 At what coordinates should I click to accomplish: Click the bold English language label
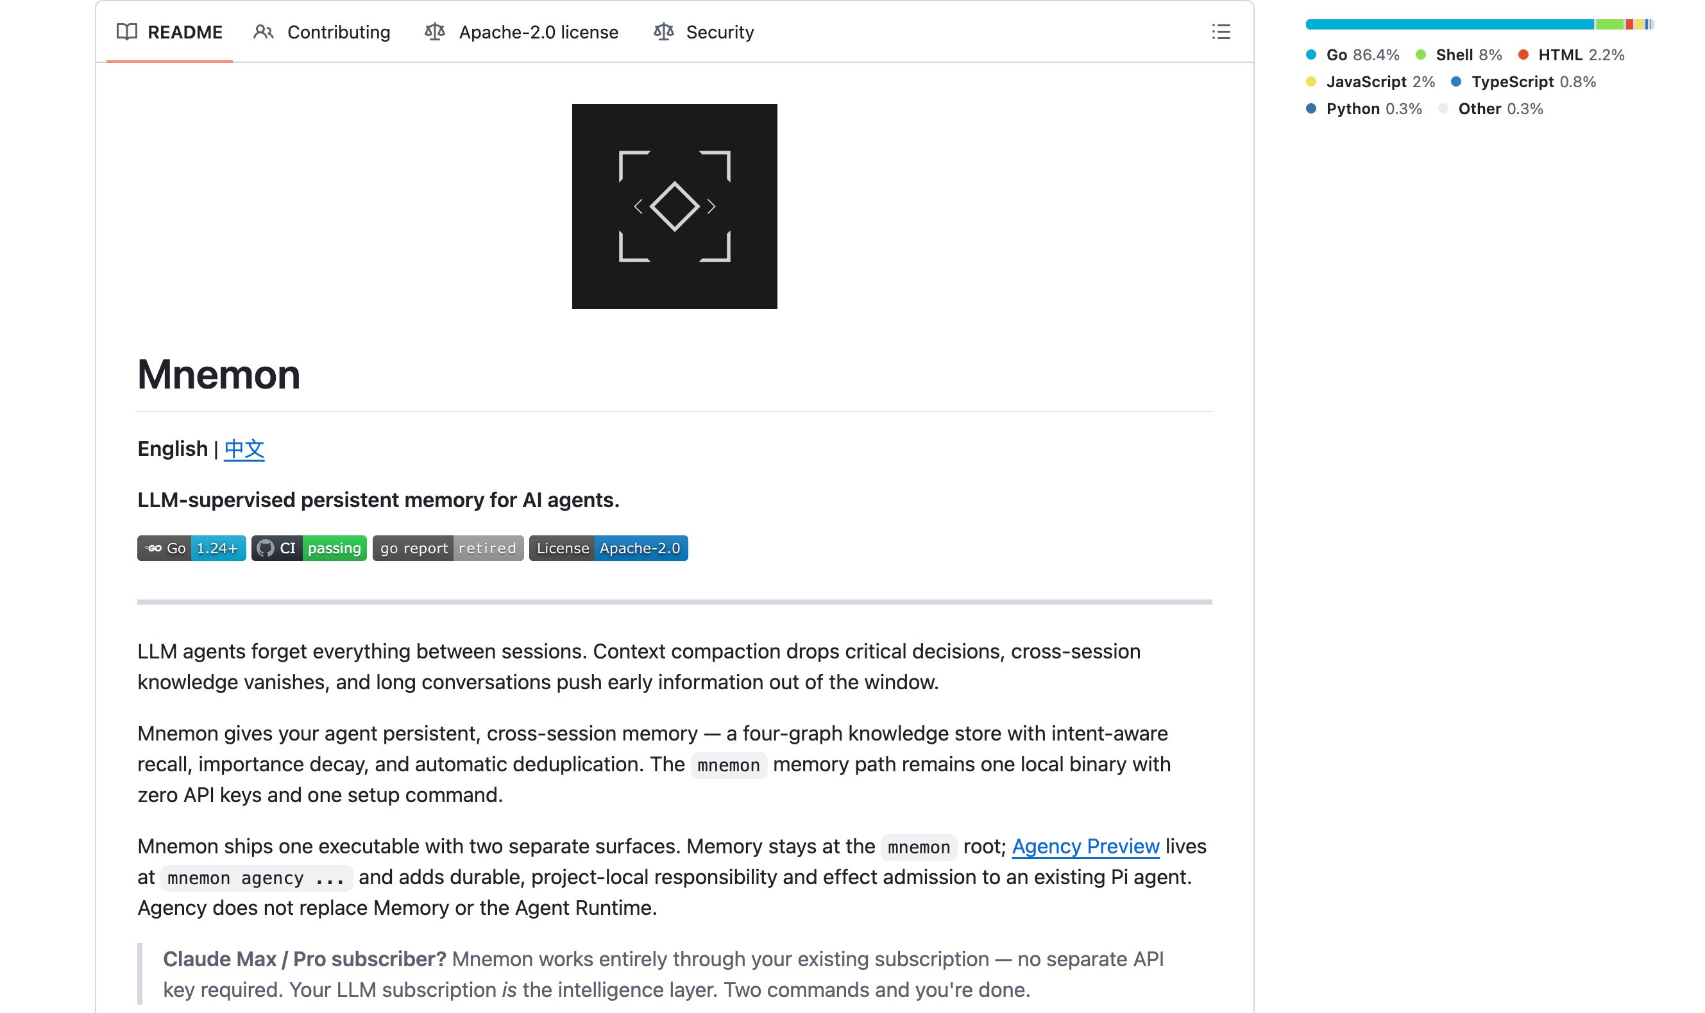tap(172, 449)
